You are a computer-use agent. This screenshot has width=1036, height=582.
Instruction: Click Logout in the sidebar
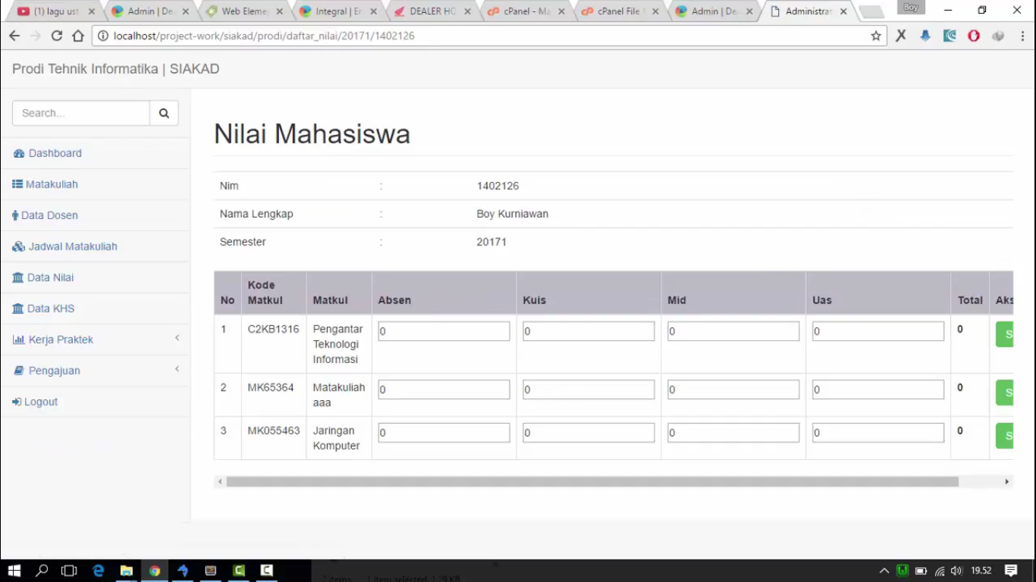pyautogui.click(x=40, y=402)
